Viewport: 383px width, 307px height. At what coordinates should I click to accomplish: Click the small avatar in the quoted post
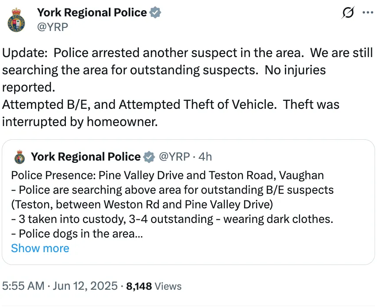click(x=19, y=157)
